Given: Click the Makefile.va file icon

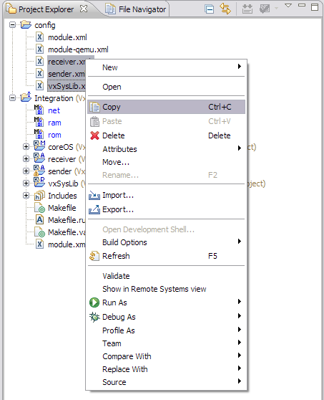Looking at the screenshot, I should pos(40,232).
